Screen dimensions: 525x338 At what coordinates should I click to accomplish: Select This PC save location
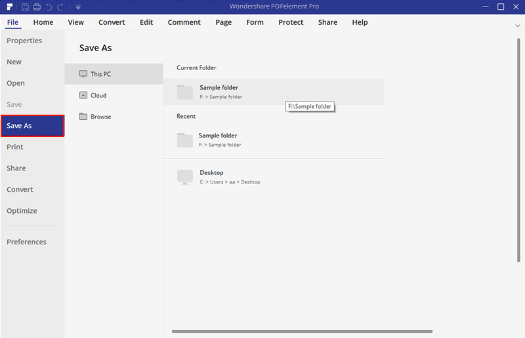(114, 74)
